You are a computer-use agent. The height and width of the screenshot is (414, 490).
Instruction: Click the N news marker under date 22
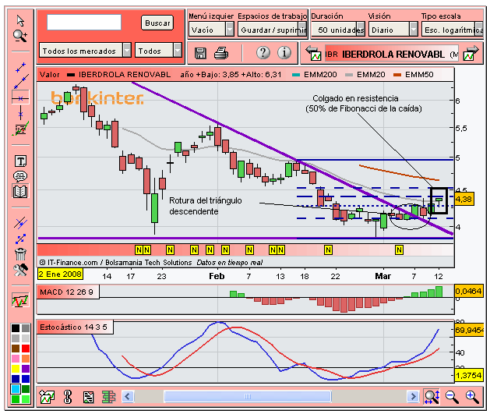click(328, 249)
